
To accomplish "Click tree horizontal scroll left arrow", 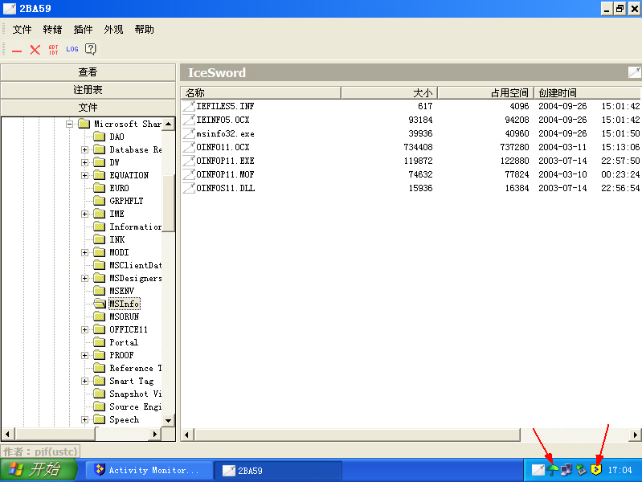I will point(7,434).
